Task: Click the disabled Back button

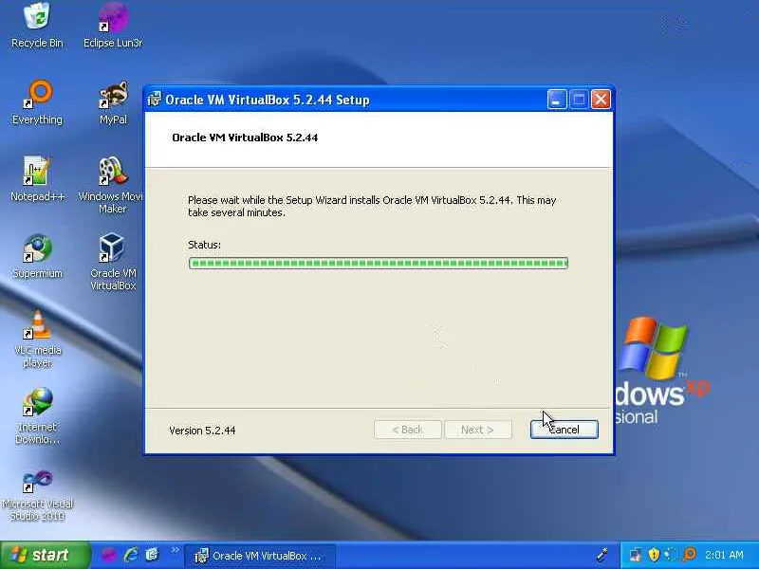Action: coord(408,430)
